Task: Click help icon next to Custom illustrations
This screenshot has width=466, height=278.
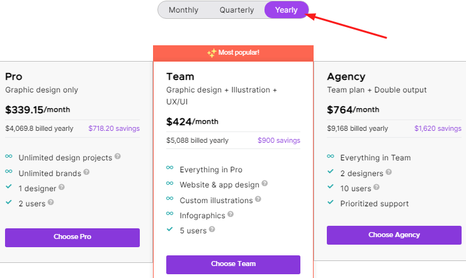Action: pyautogui.click(x=258, y=199)
